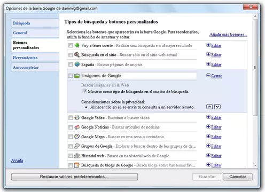Enable the Google Video checkbox
The image size is (265, 192).
[x=71, y=118]
